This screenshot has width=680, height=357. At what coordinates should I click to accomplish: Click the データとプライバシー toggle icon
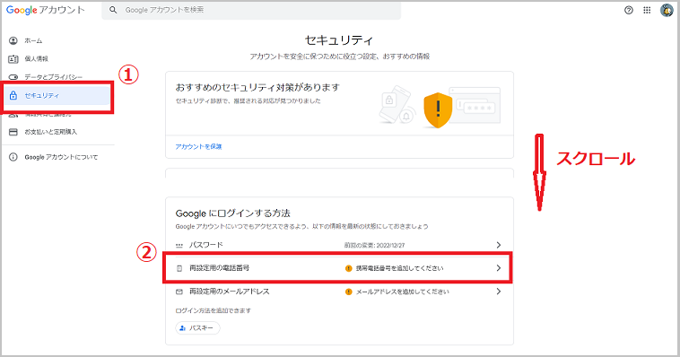[x=13, y=77]
